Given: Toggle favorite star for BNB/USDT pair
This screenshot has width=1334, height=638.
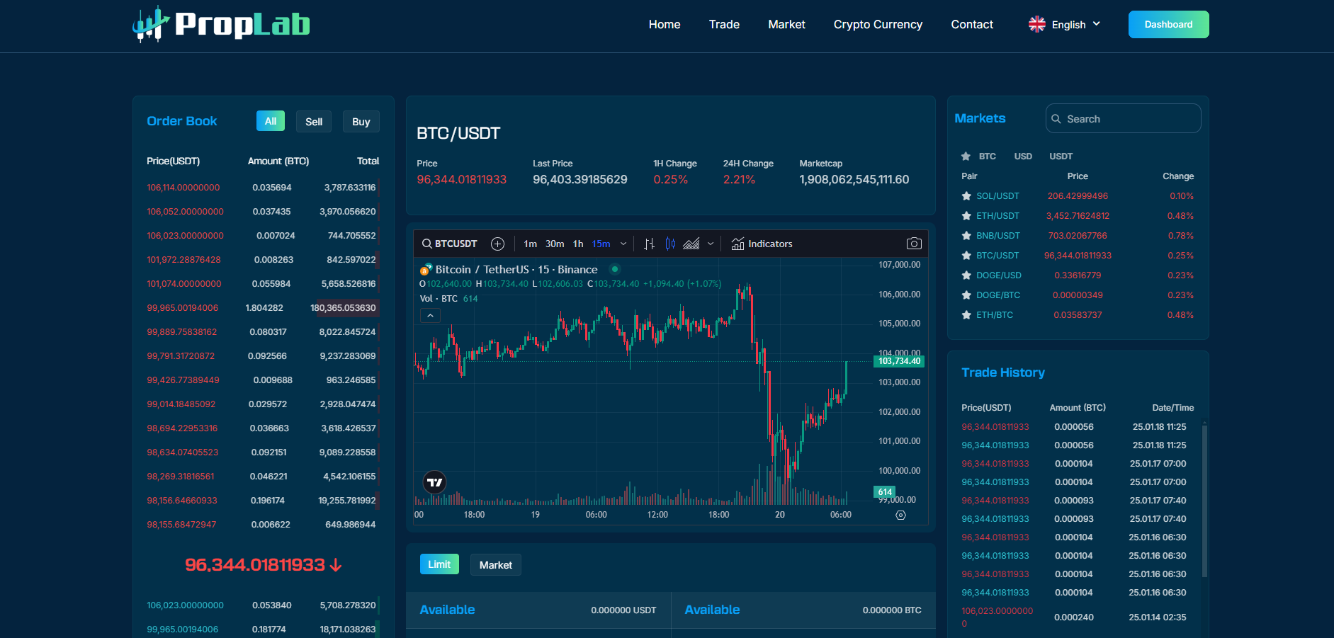Looking at the screenshot, I should (966, 236).
